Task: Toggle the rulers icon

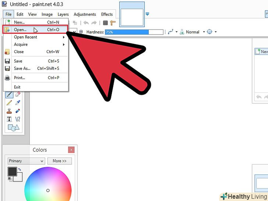Action: point(113,23)
